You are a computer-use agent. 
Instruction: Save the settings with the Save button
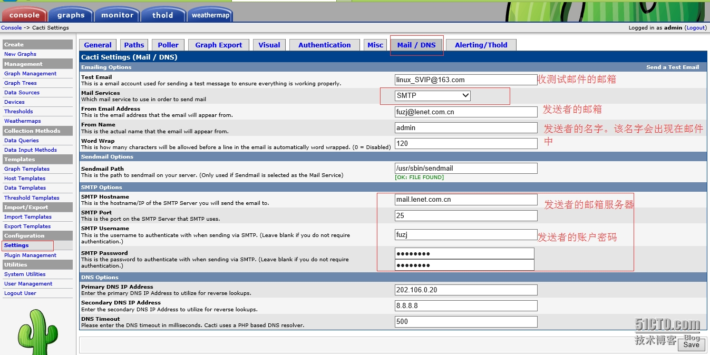[691, 344]
